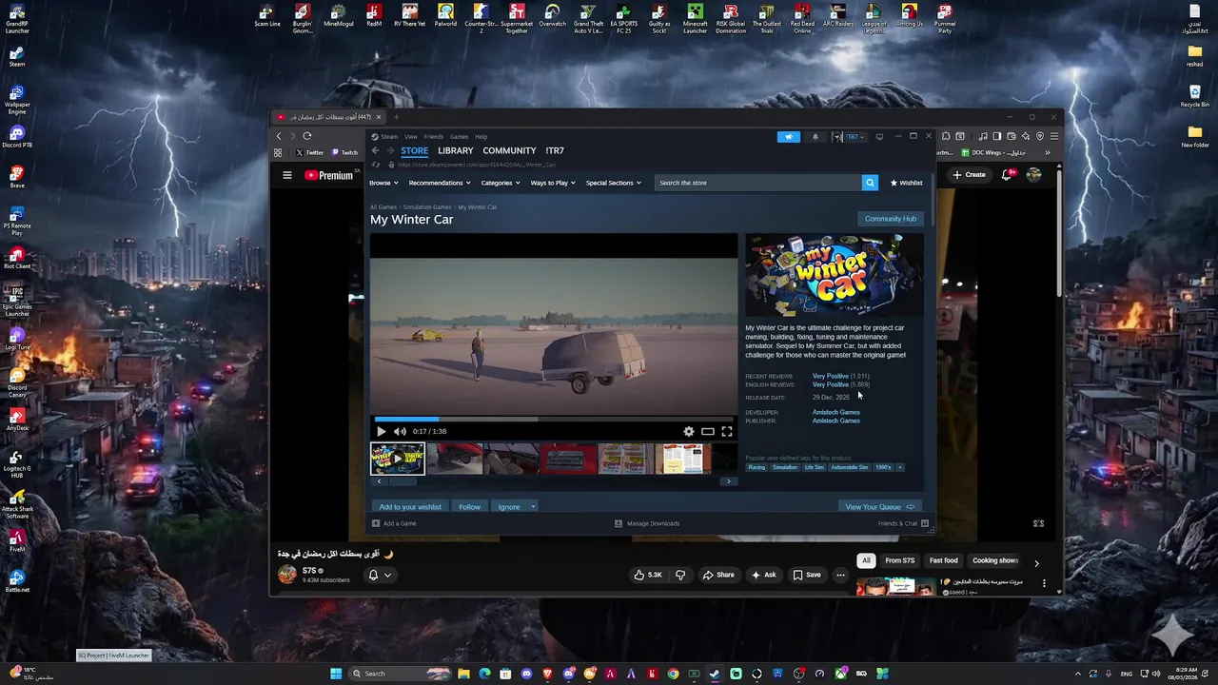Type in the Search the store field

point(758,183)
